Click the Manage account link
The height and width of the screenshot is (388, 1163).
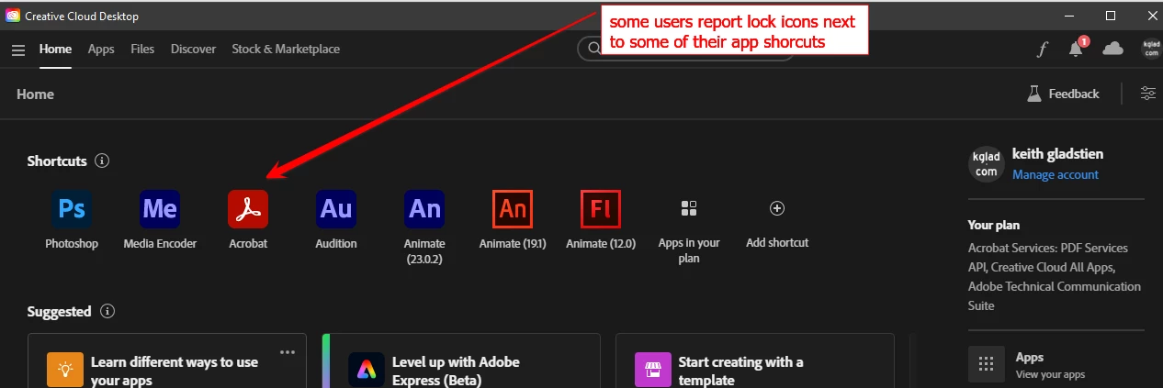(1056, 174)
